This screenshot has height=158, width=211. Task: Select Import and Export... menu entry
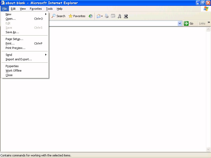tap(25, 59)
